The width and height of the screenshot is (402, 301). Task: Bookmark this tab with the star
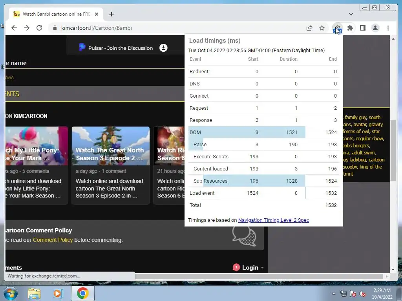(322, 28)
